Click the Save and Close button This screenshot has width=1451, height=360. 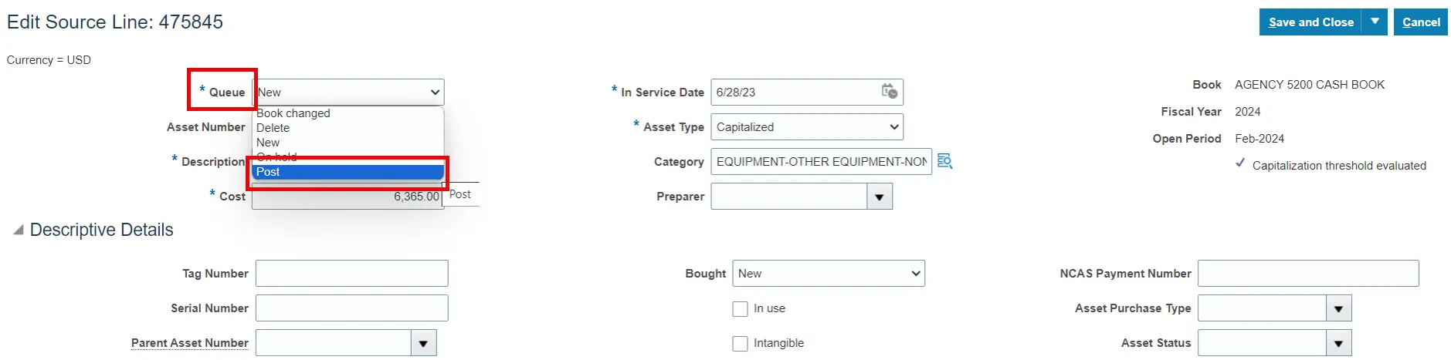coord(1310,22)
